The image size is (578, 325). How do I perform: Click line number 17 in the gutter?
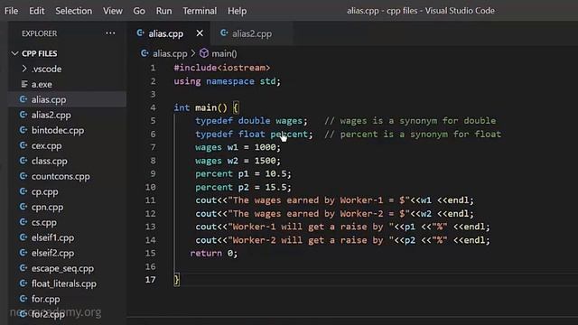pyautogui.click(x=151, y=280)
